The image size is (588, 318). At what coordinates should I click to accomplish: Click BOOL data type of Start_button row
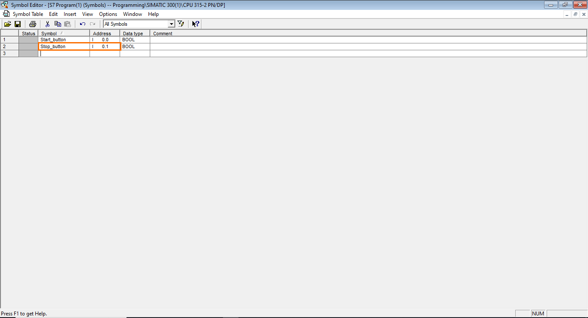(x=135, y=40)
